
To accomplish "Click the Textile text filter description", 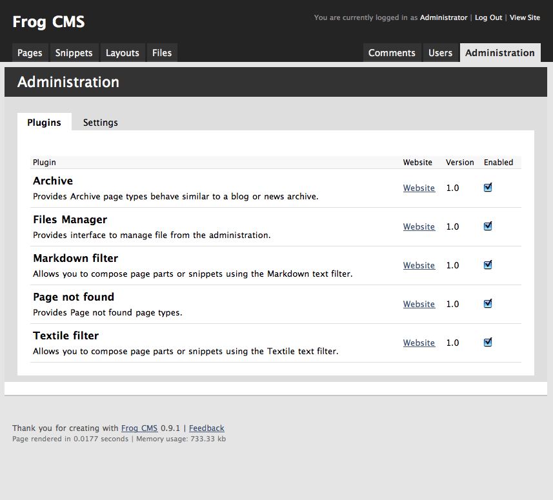I will pos(185,352).
